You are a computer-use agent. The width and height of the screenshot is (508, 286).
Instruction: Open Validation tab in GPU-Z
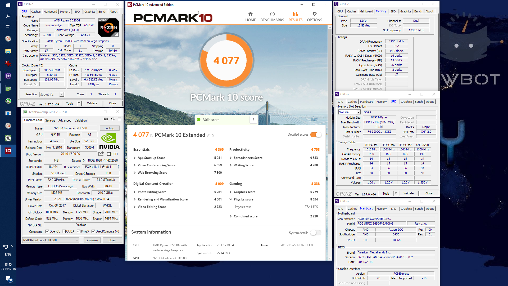[80, 120]
